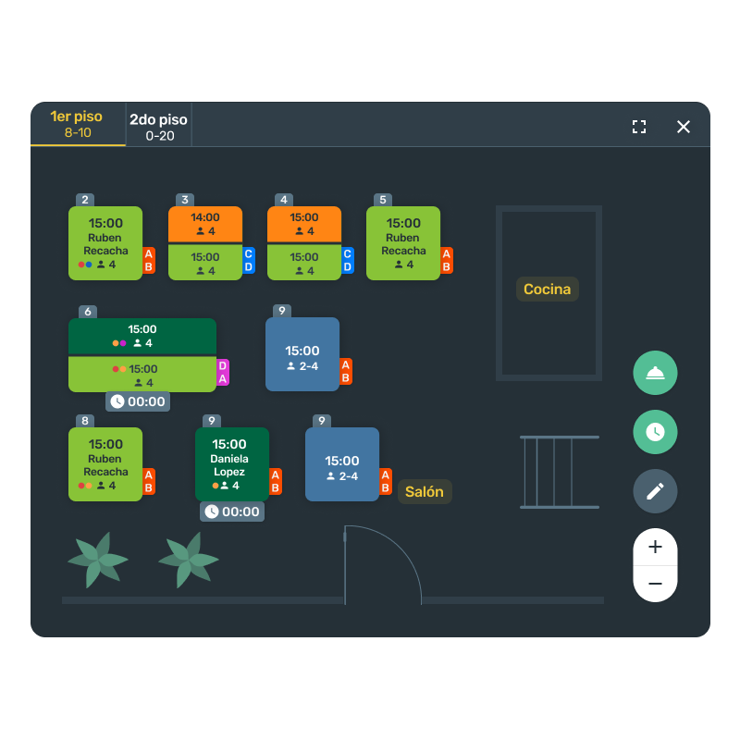Image resolution: width=740 pixels, height=740 pixels.
Task: Open edit mode with pencil button
Action: (655, 491)
